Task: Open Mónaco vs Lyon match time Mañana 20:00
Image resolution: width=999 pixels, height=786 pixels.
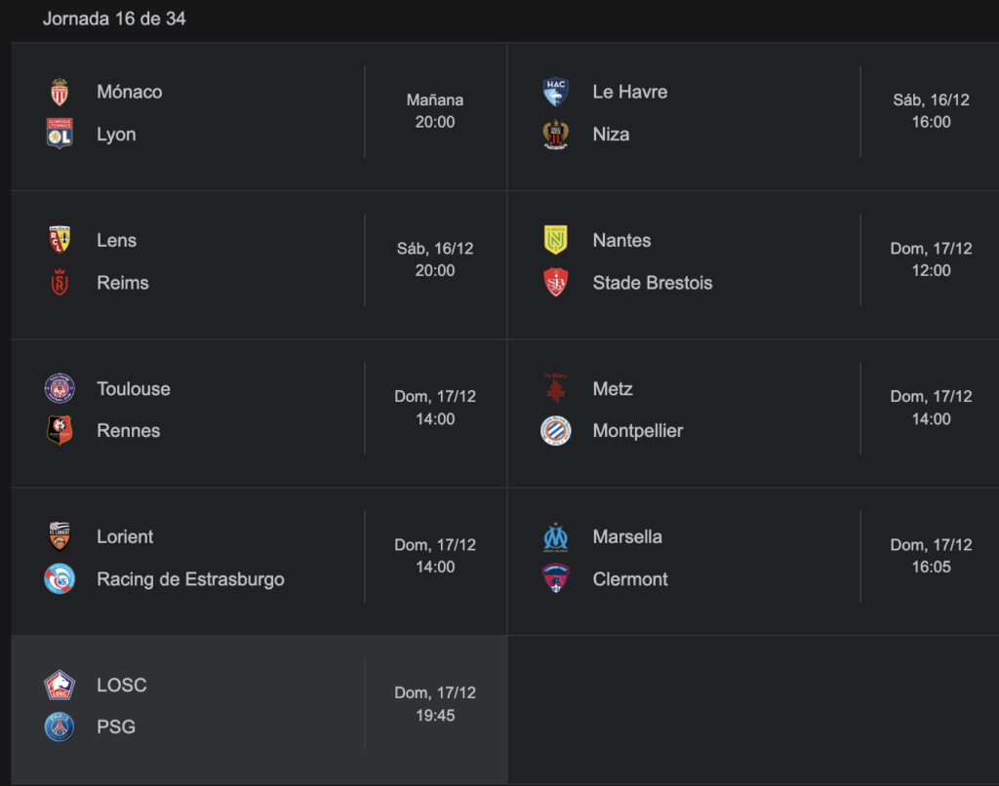Action: coord(435,111)
